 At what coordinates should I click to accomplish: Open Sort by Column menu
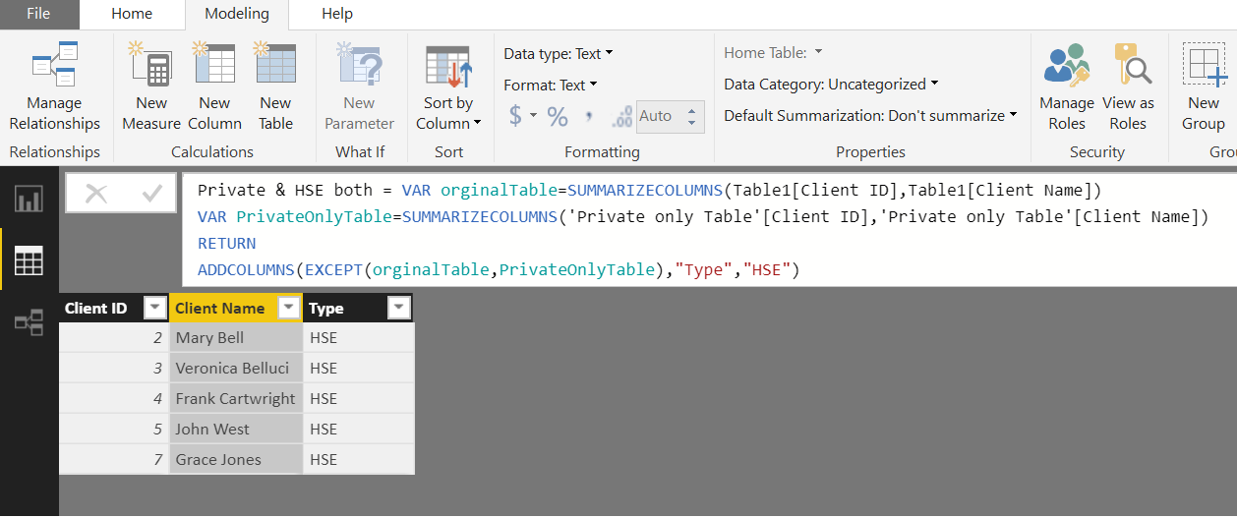[x=448, y=86]
